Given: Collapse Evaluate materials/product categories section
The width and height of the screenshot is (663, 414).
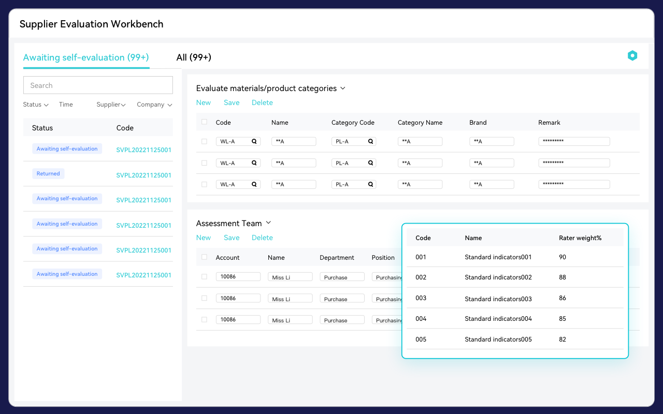Looking at the screenshot, I should (x=342, y=88).
